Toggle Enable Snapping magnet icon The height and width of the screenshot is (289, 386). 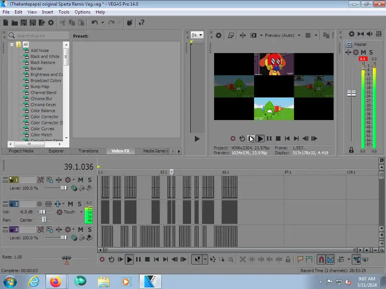coord(321,259)
